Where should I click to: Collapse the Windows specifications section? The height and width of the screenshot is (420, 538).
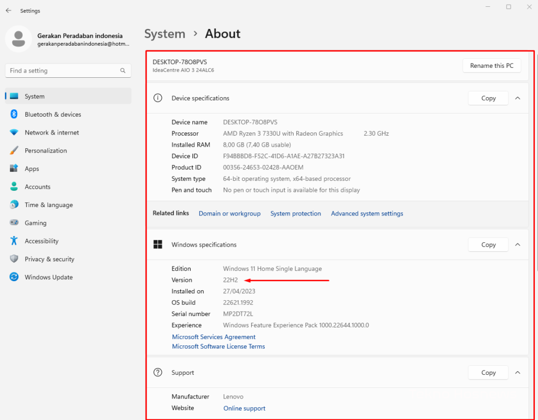(518, 244)
